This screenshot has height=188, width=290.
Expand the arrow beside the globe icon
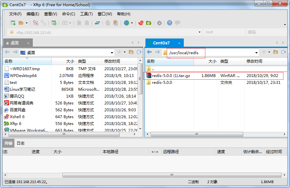click(x=132, y=23)
